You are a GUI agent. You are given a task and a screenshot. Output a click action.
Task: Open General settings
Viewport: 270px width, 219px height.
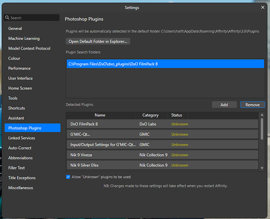tap(15, 28)
